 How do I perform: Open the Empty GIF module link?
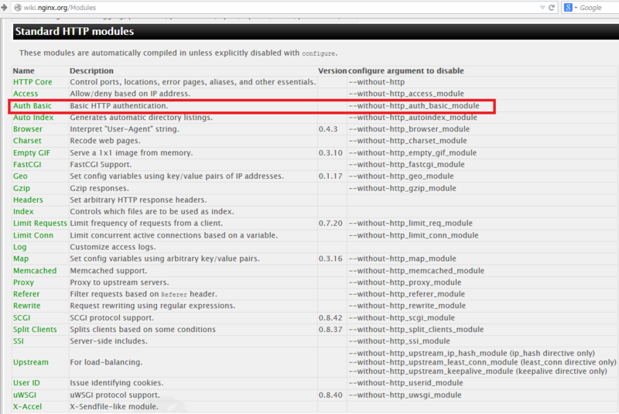click(32, 152)
